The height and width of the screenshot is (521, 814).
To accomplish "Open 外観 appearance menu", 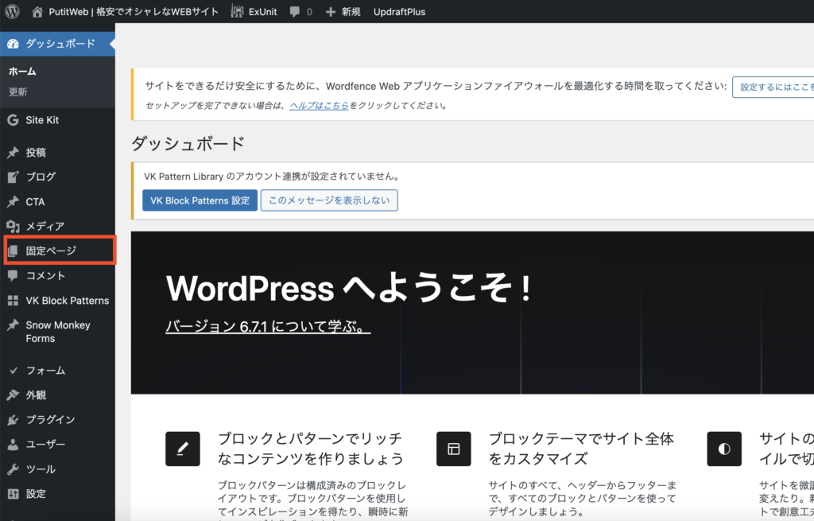I will (x=36, y=395).
